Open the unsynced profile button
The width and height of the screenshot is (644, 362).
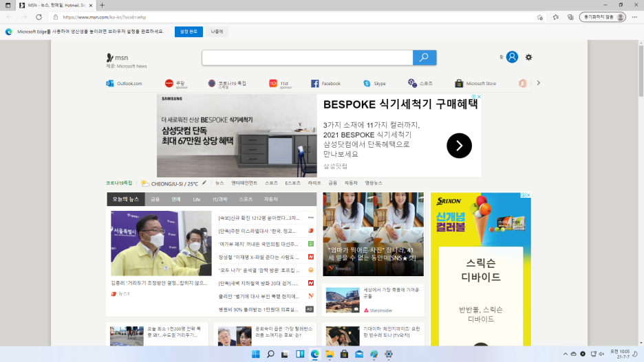(x=603, y=17)
